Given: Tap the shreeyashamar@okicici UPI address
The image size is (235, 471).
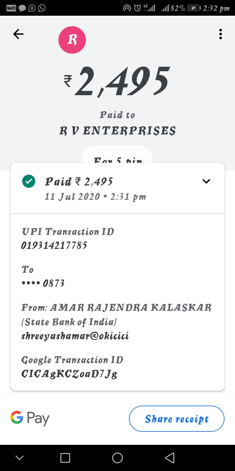Looking at the screenshot, I should tap(75, 336).
